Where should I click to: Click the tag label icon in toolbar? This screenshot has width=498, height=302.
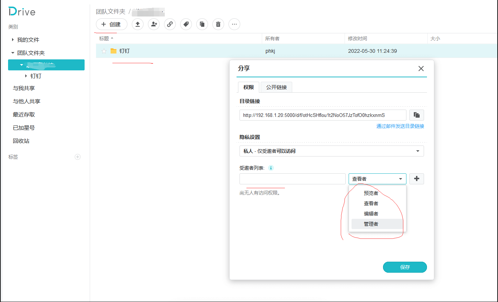tap(186, 25)
